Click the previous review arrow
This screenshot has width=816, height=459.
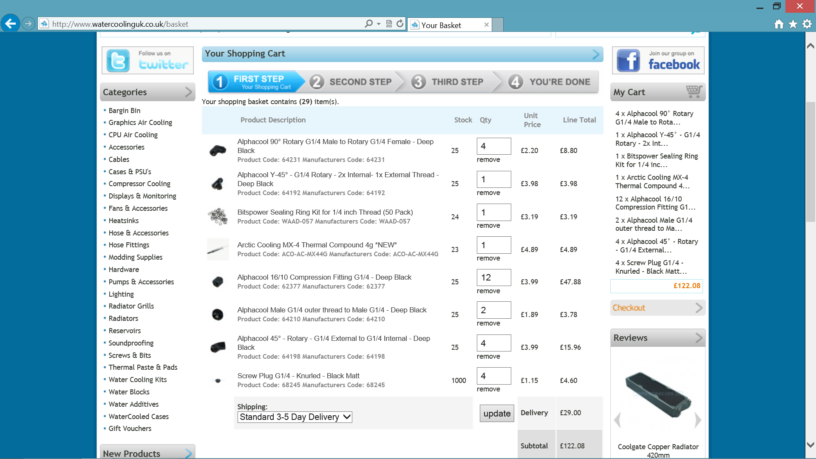click(x=618, y=420)
